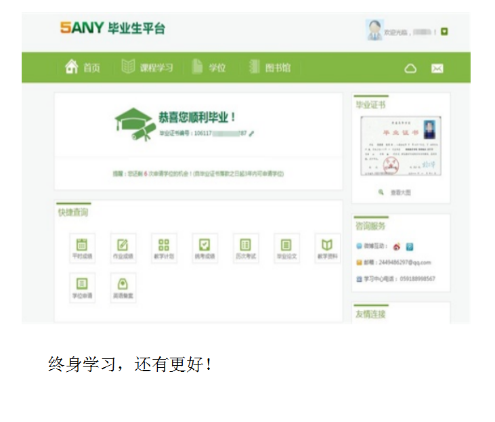The image size is (495, 422).
Task: Open the 作业成绩 quick query icon
Action: point(123,245)
